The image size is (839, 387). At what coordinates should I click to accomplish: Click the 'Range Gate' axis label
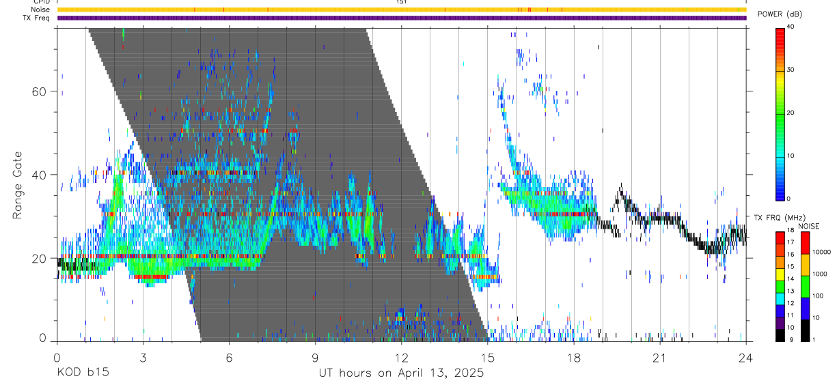pos(16,186)
